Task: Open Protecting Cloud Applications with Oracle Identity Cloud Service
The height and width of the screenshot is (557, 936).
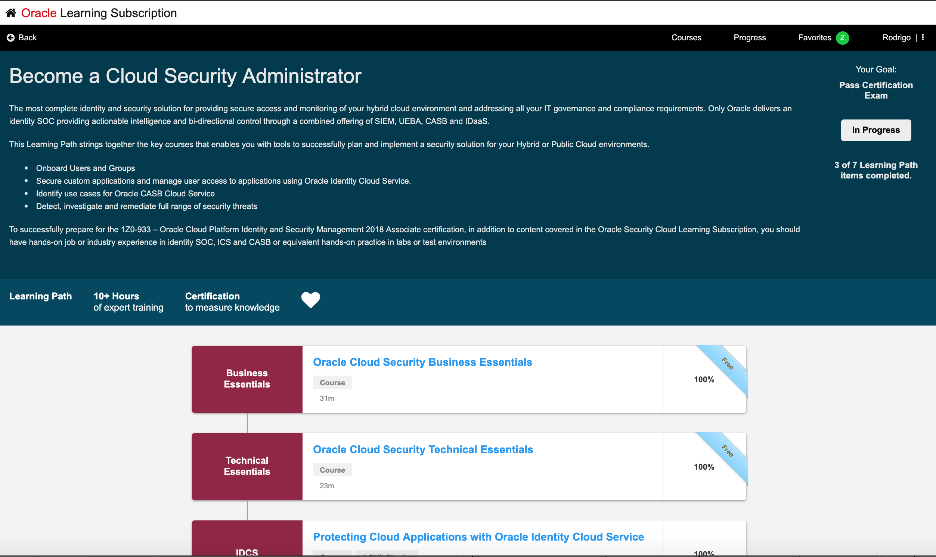Action: 478,537
